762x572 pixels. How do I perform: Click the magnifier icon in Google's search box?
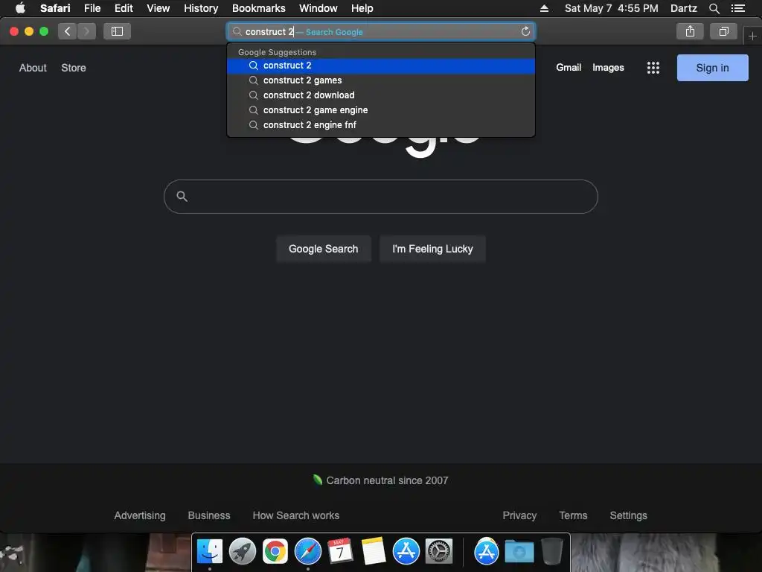(182, 197)
